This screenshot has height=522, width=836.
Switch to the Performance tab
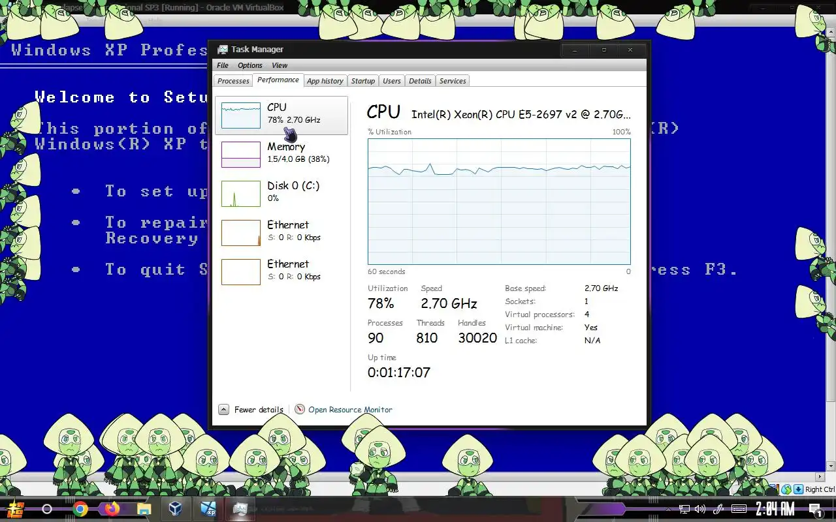point(278,80)
